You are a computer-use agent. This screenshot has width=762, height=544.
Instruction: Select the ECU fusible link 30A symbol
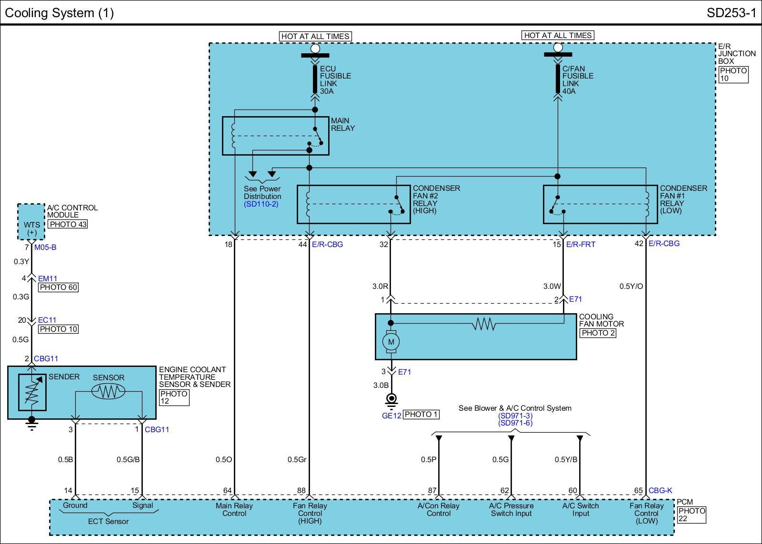(315, 79)
